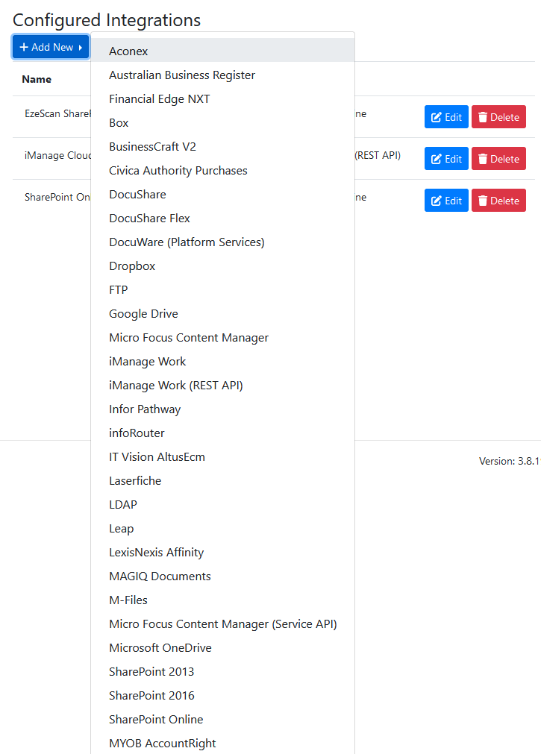
Task: Delete the iManage Cloud integration
Action: click(498, 159)
